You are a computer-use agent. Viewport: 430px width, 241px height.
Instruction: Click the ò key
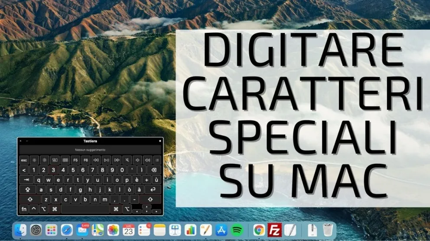point(130,190)
